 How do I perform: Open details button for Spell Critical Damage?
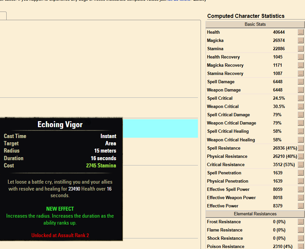pyautogui.click(x=300, y=115)
